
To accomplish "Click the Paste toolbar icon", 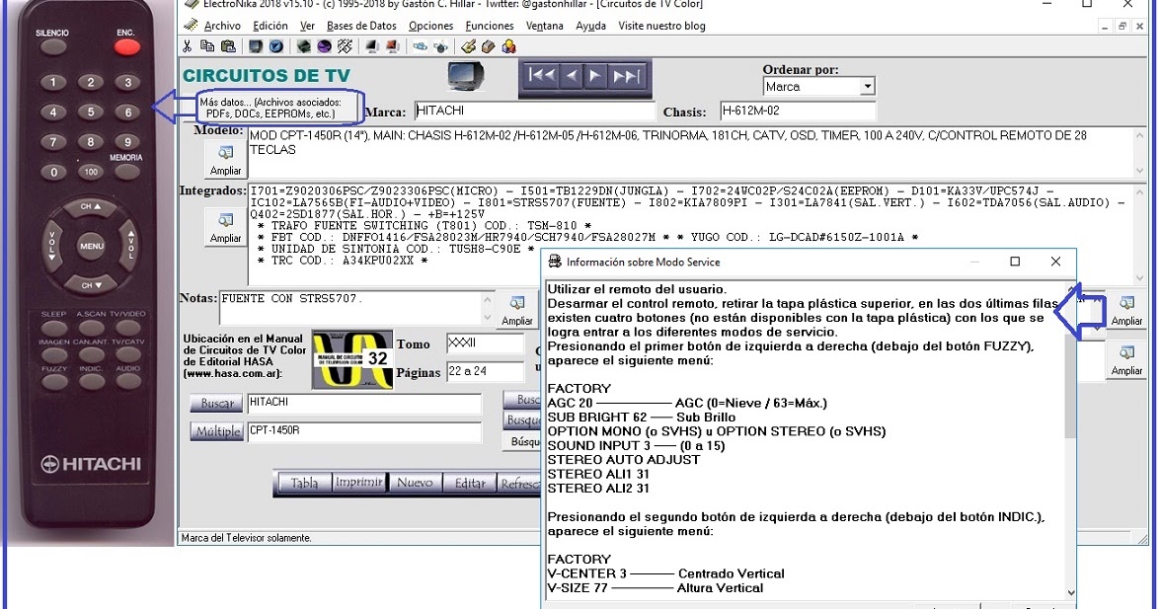I will 228,47.
